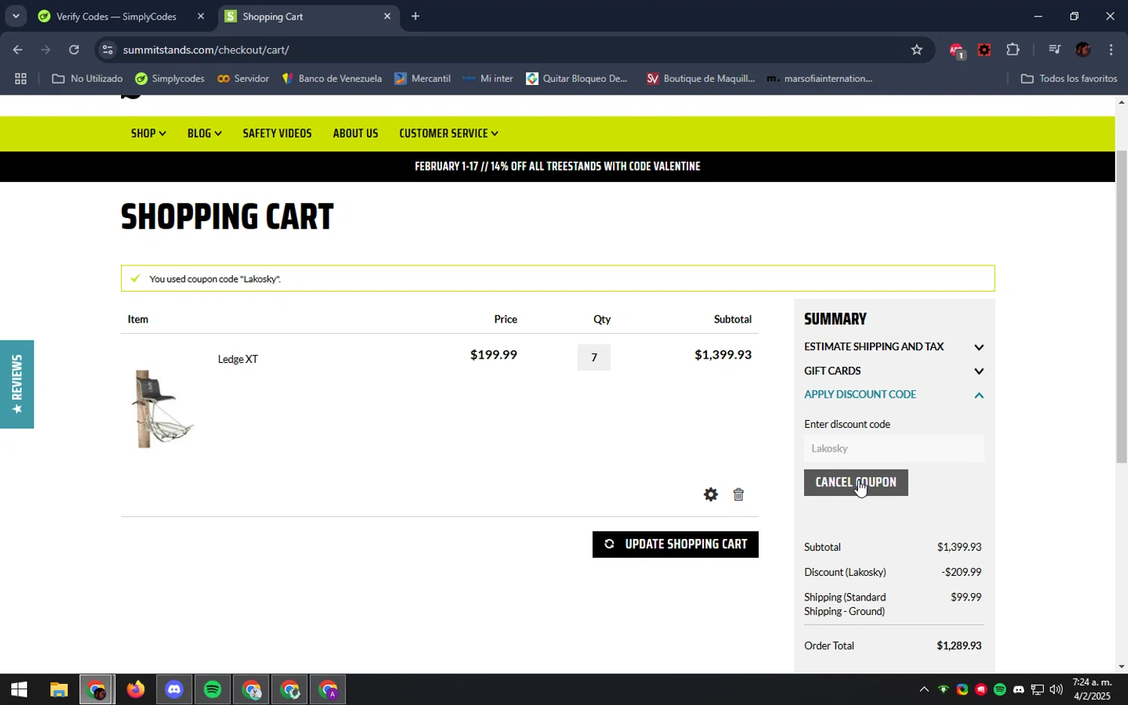
Task: Expand Estimate Shipping and Tax section
Action: [894, 346]
